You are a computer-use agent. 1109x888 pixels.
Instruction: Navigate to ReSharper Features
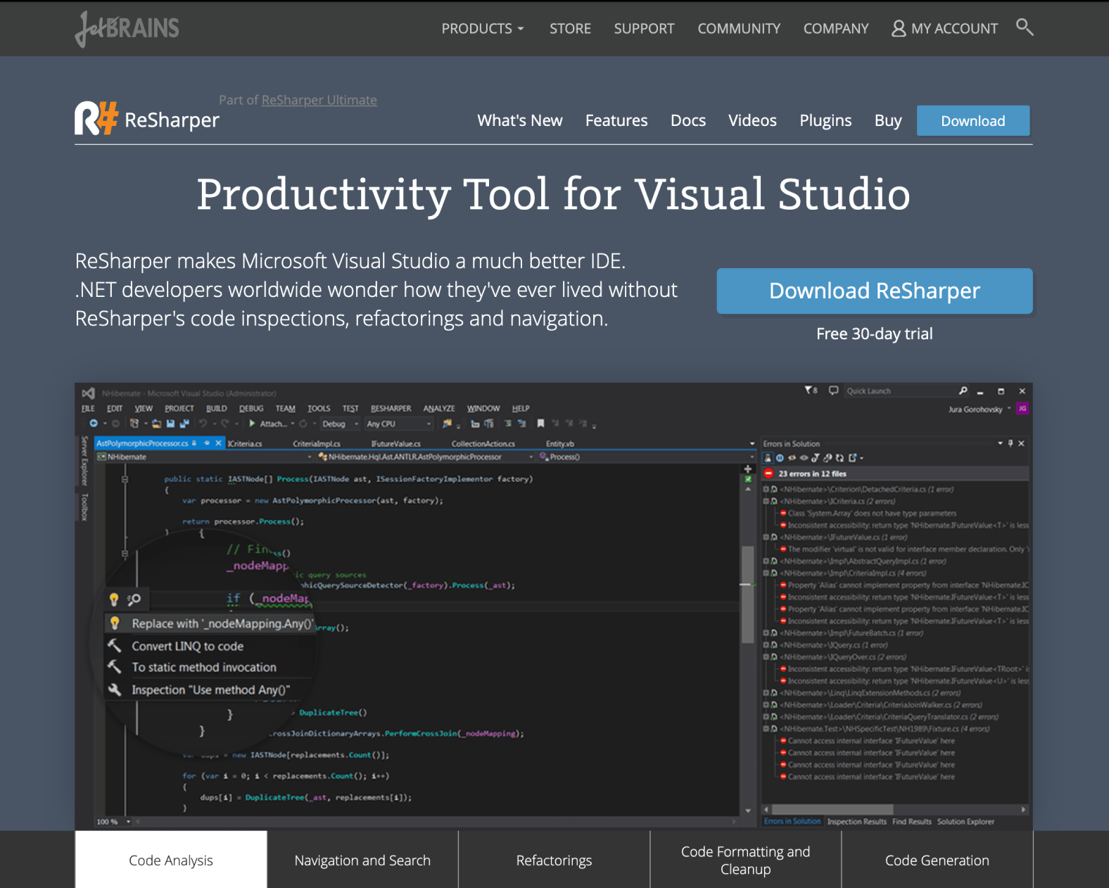pos(616,120)
